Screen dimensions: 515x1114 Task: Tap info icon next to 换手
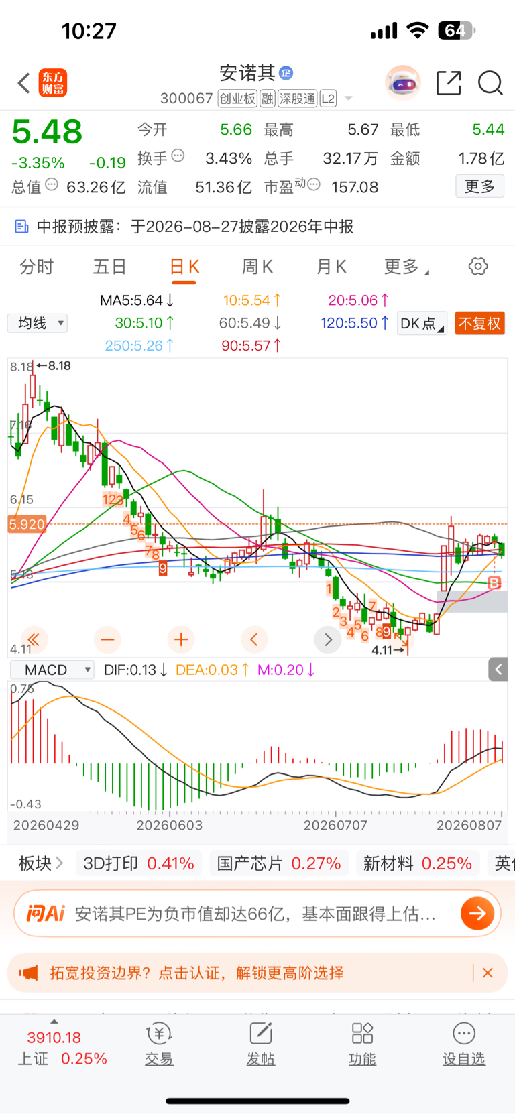tap(178, 156)
